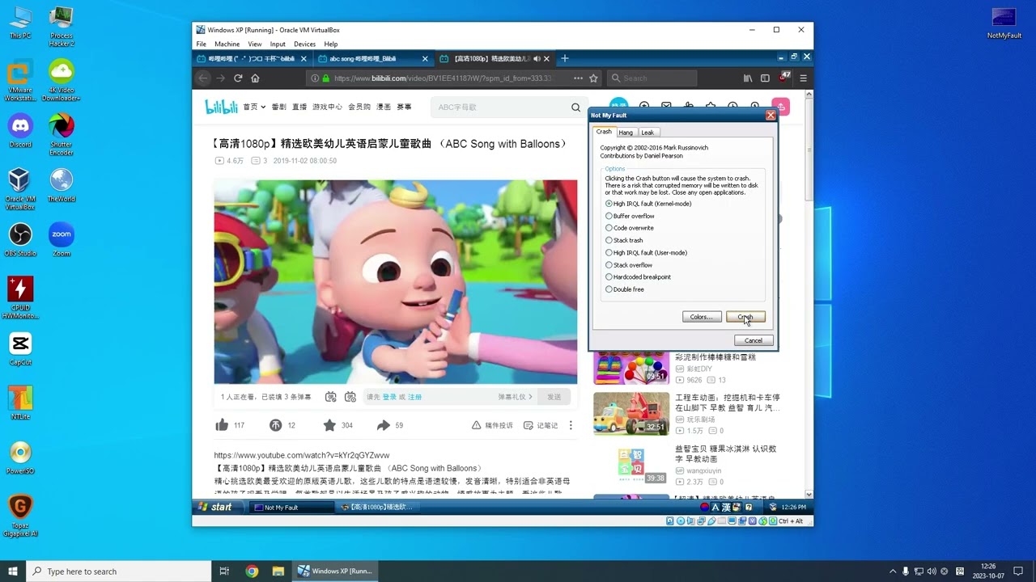Open the VirtualBox Input menu
The width and height of the screenshot is (1036, 582).
pyautogui.click(x=278, y=44)
